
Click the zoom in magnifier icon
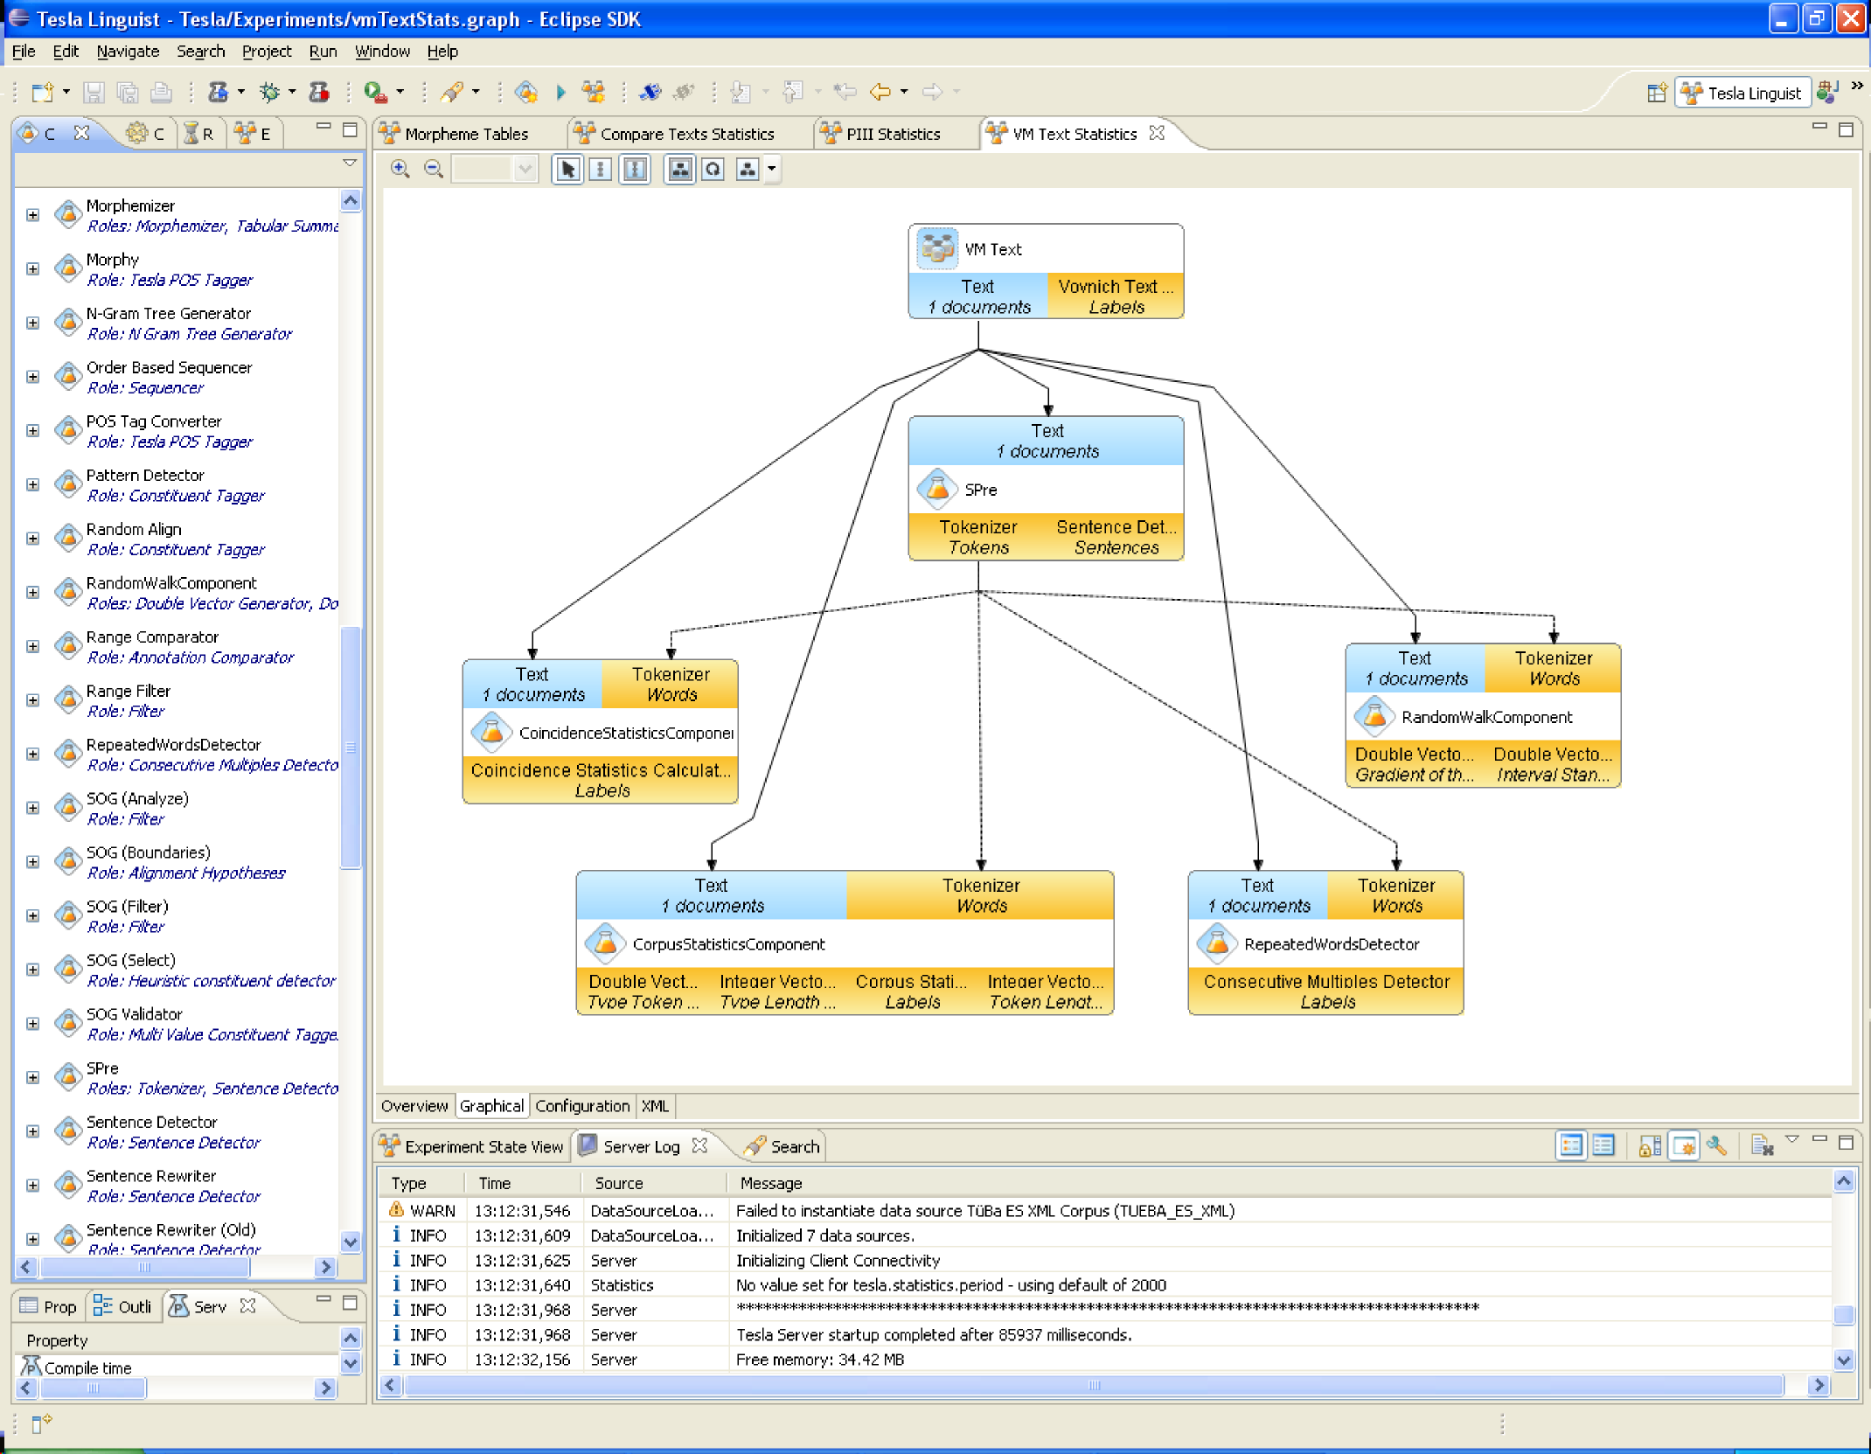(x=400, y=169)
